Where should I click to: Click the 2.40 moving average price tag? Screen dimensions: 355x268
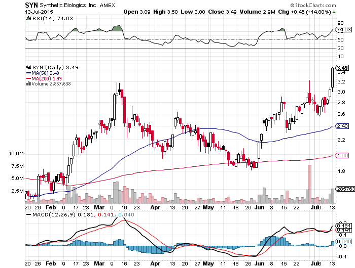point(342,126)
